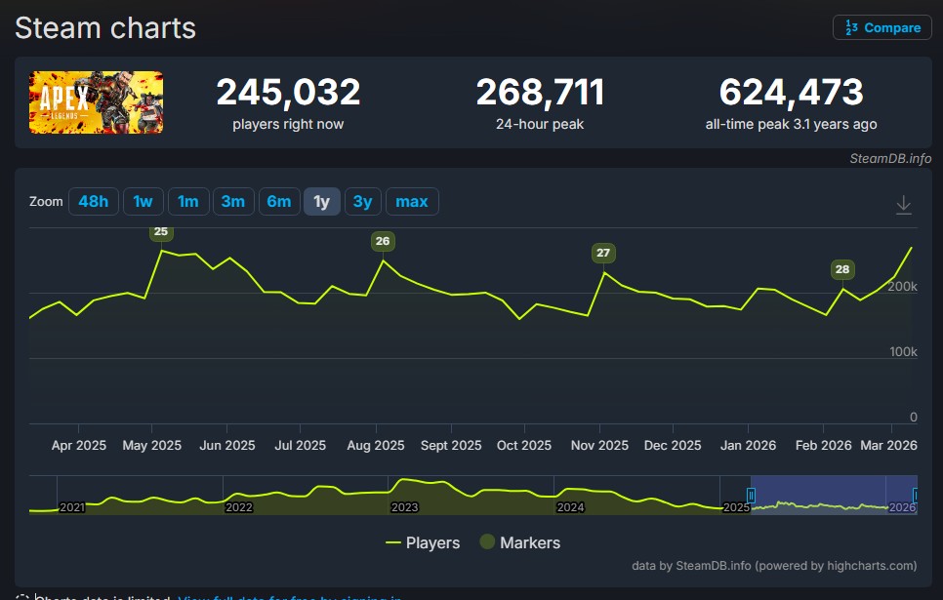Select the 3y zoom range
This screenshot has width=943, height=600.
click(362, 202)
